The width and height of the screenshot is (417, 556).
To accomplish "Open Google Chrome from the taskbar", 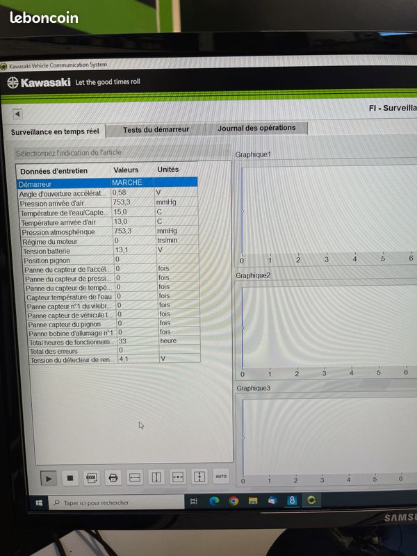I will click(x=234, y=500).
